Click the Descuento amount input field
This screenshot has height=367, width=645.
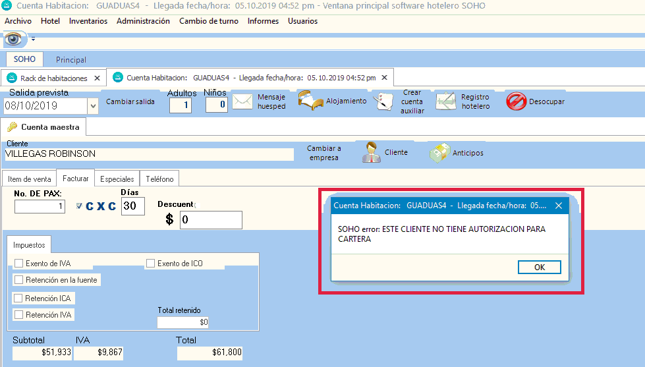211,220
